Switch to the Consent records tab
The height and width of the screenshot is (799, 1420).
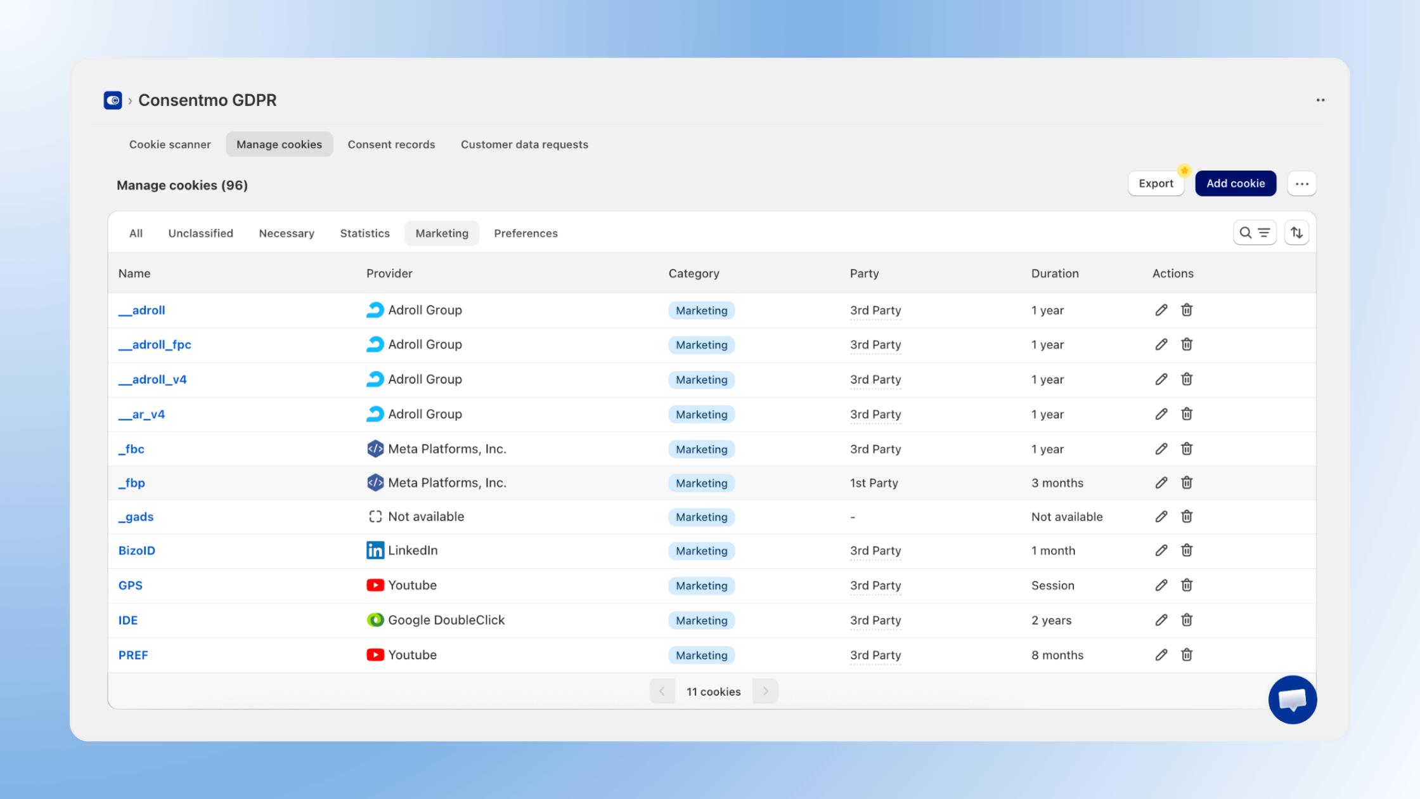click(391, 144)
